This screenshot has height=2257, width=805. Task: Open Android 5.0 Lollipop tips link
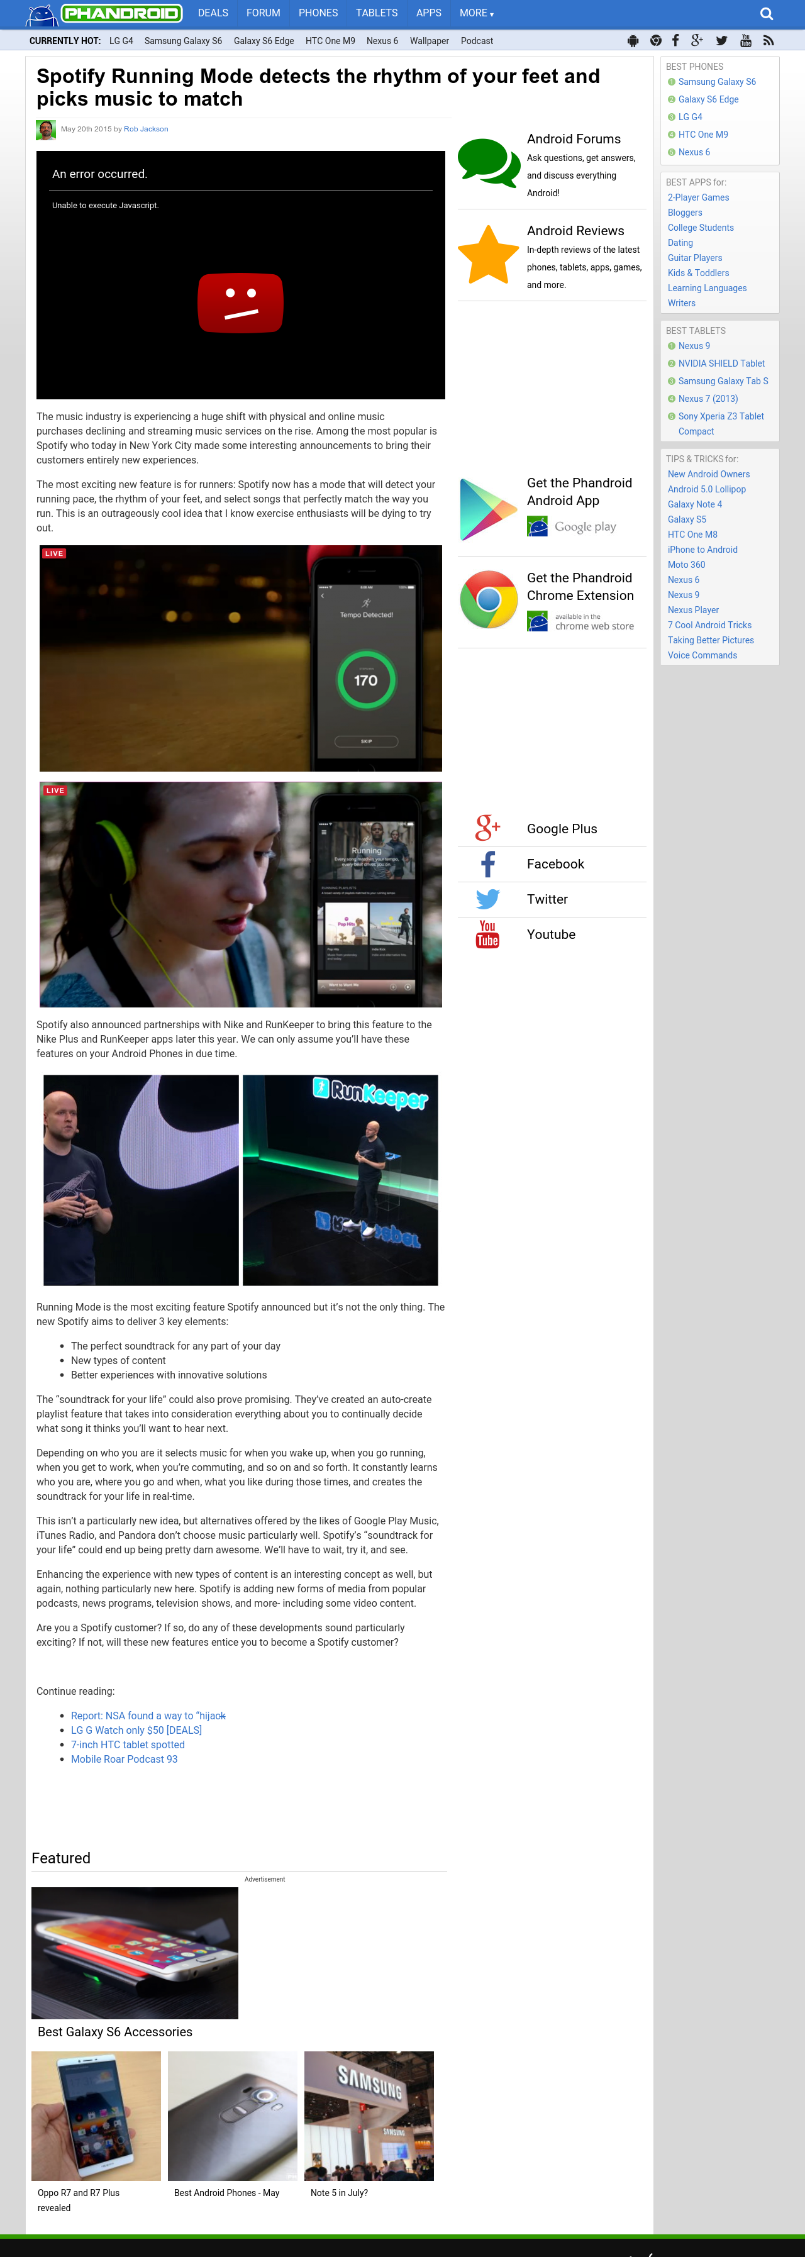coord(707,490)
